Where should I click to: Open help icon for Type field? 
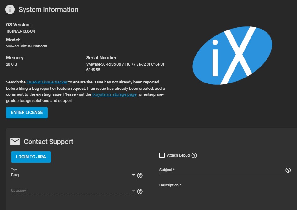point(140,175)
